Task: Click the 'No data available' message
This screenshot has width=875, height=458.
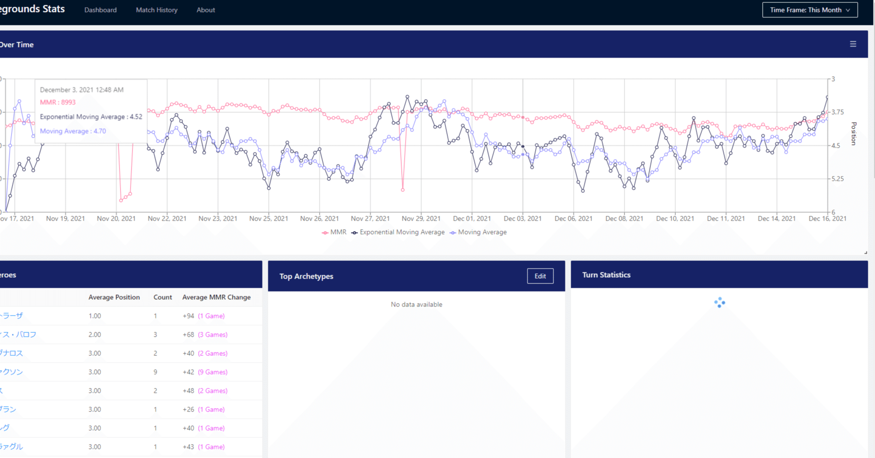Action: (417, 305)
